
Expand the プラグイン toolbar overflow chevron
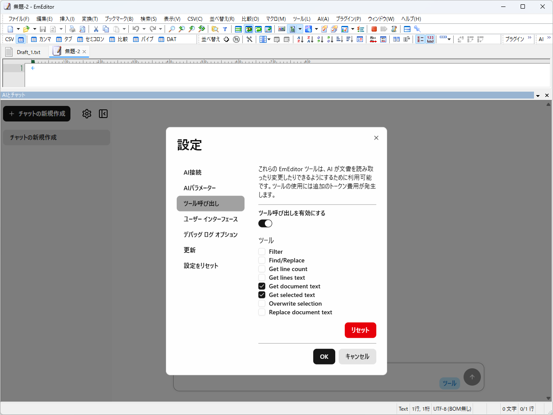(530, 38)
